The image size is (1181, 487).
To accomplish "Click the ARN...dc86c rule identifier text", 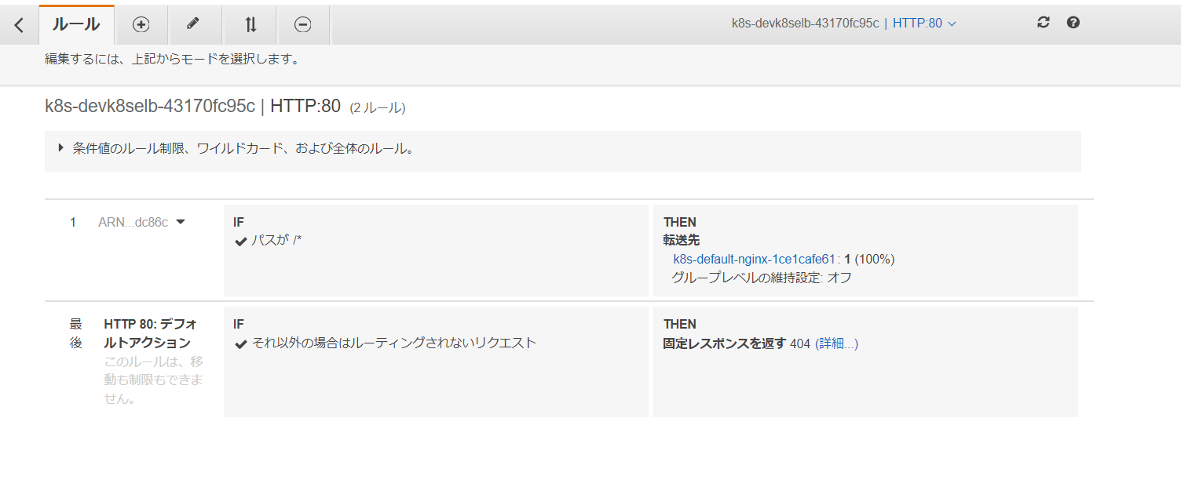I will (133, 223).
